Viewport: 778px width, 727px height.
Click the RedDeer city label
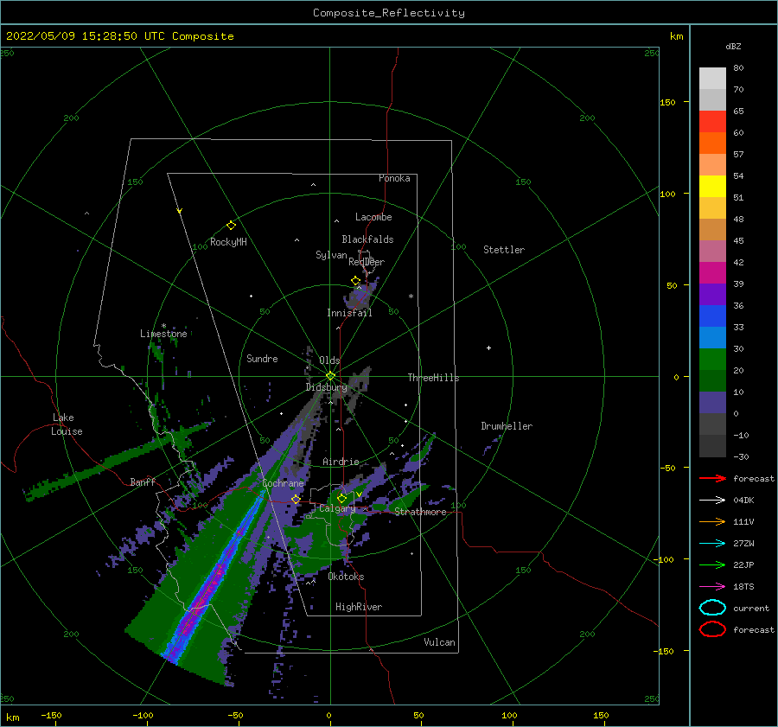[367, 262]
